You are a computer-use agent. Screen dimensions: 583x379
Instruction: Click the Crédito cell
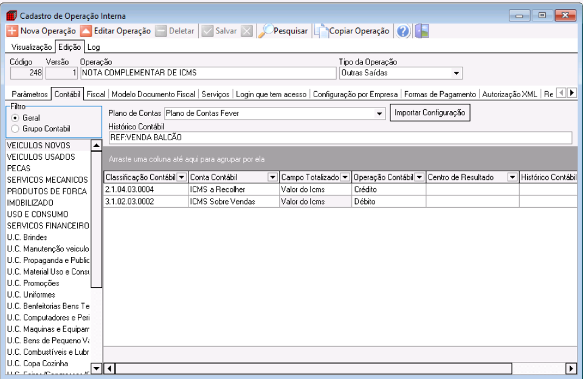click(388, 189)
